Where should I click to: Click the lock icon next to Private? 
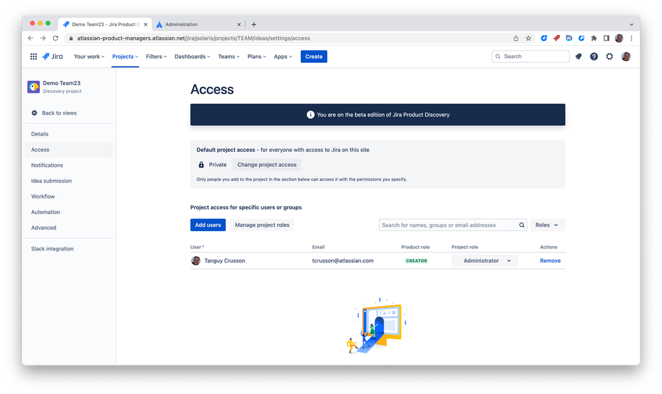(201, 165)
